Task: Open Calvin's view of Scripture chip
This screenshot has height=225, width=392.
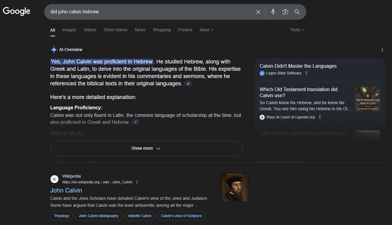Action: coord(181,216)
